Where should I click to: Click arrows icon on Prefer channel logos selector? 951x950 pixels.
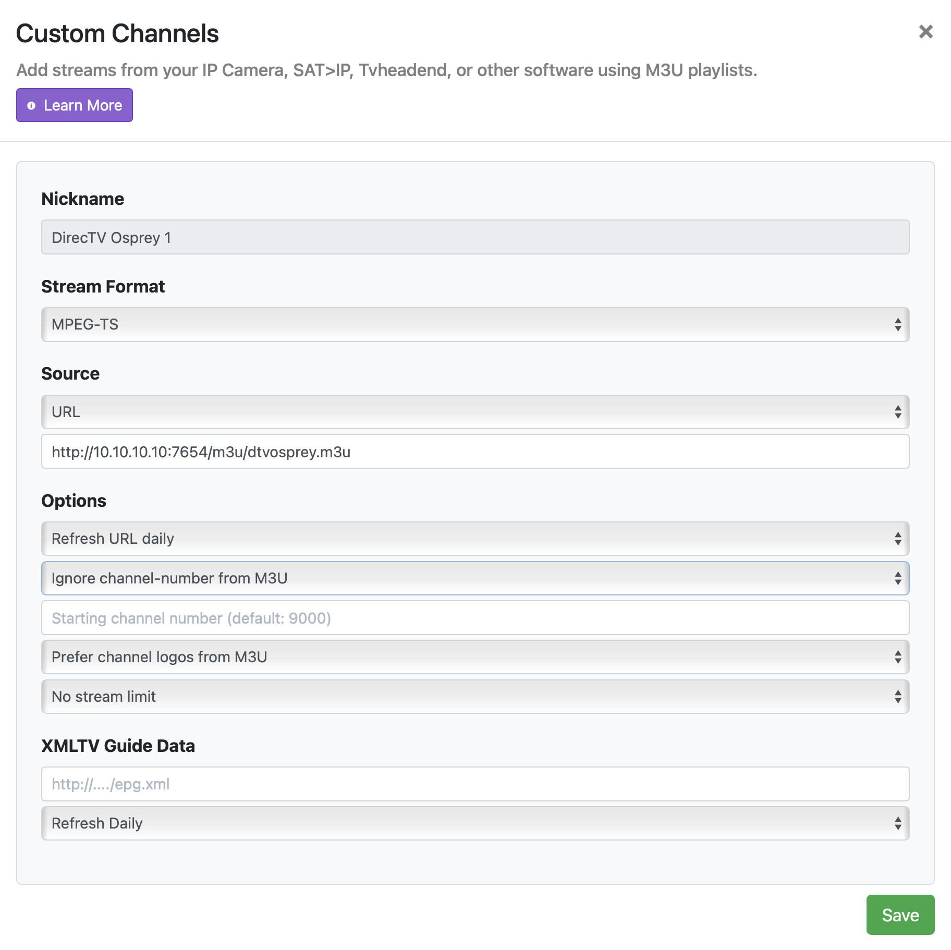point(897,657)
